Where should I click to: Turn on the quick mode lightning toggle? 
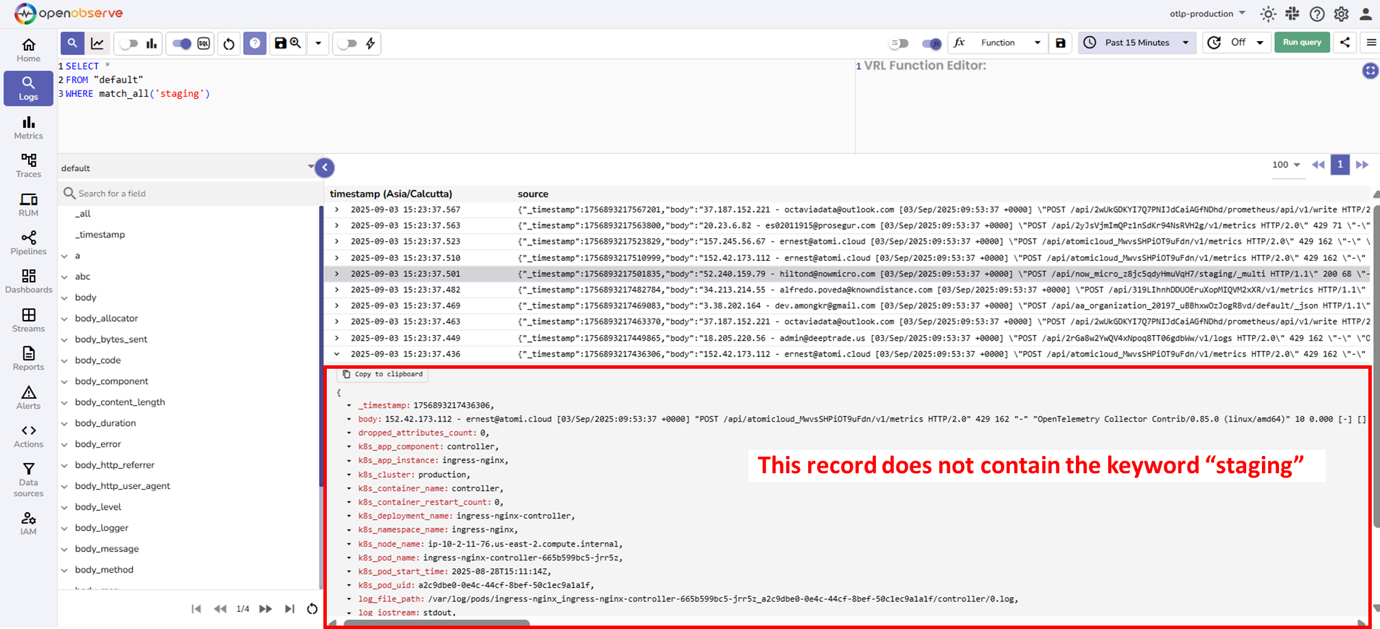348,43
